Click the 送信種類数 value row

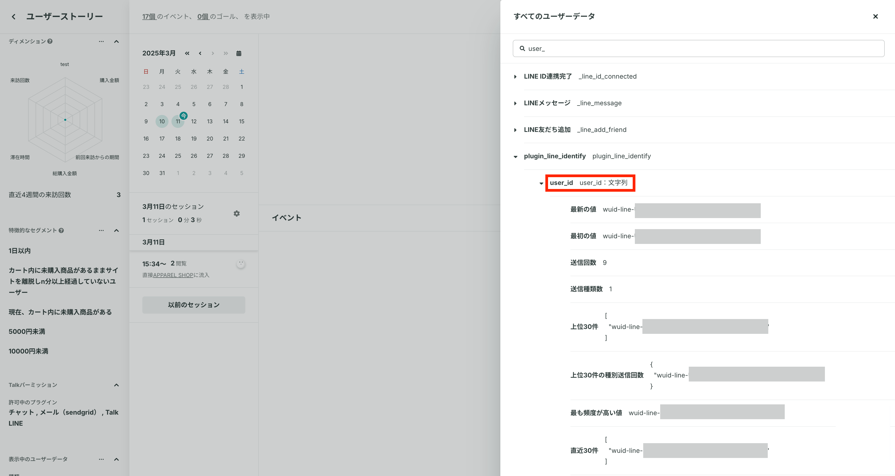(x=732, y=289)
